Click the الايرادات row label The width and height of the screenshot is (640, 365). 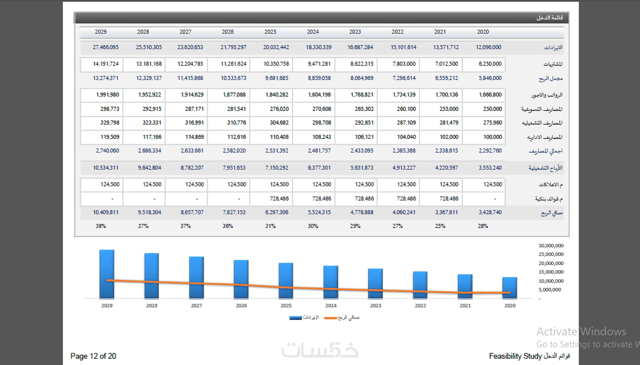pos(553,48)
